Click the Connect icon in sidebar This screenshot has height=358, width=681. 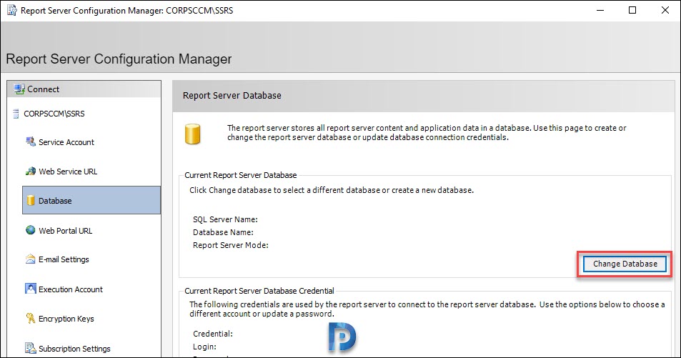point(19,89)
